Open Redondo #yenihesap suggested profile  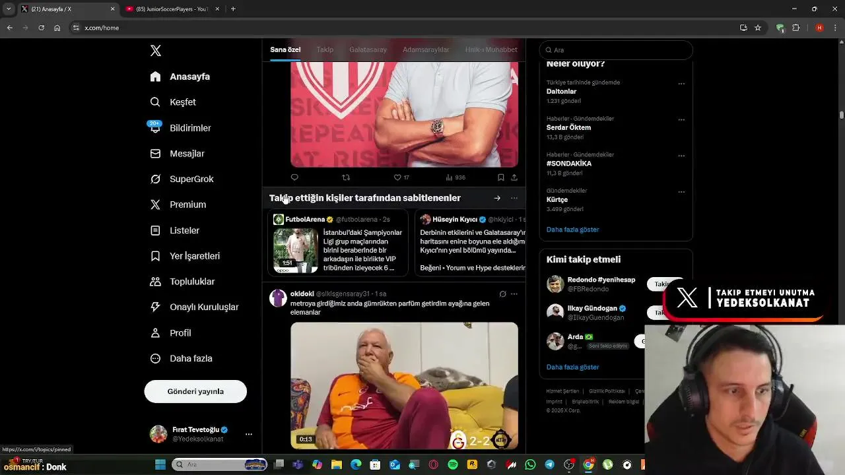(x=601, y=280)
